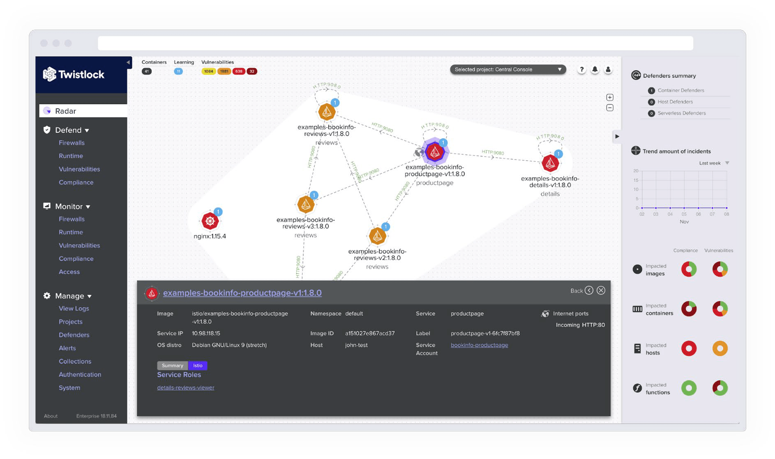Image resolution: width=775 pixels, height=459 pixels.
Task: Click the browser address bar
Action: tap(395, 43)
